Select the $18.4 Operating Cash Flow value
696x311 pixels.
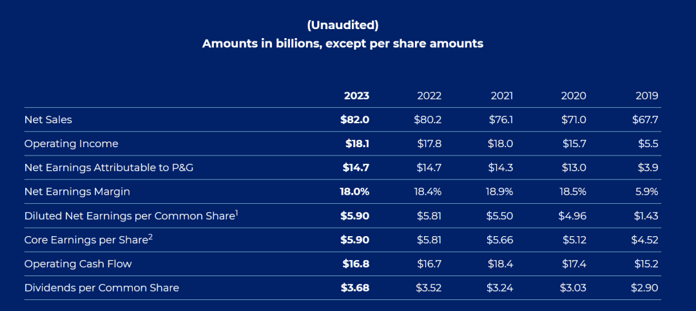[x=501, y=264]
